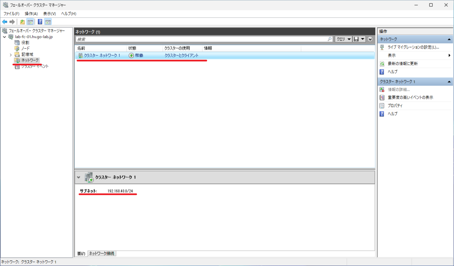
Task: Click the critical events list icon
Action: coord(382,97)
